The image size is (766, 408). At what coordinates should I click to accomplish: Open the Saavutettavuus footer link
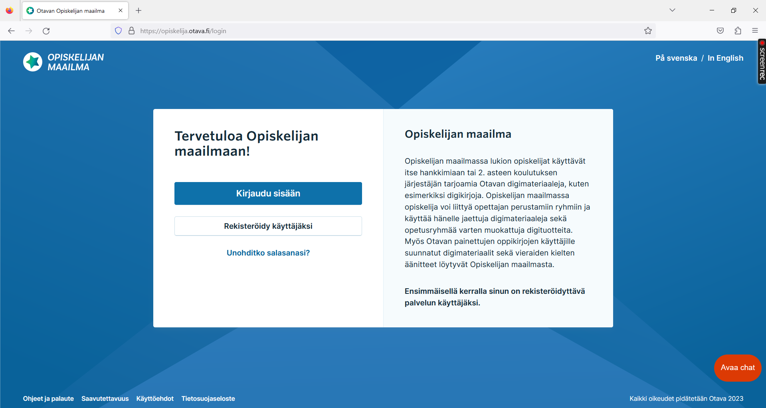pos(105,398)
